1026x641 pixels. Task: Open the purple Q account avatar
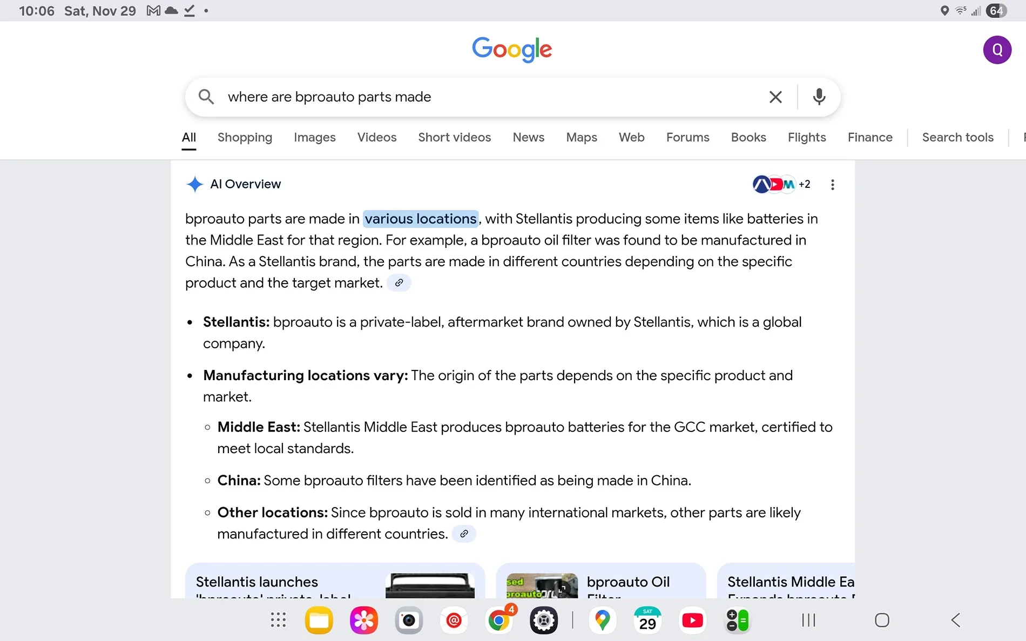pos(997,50)
